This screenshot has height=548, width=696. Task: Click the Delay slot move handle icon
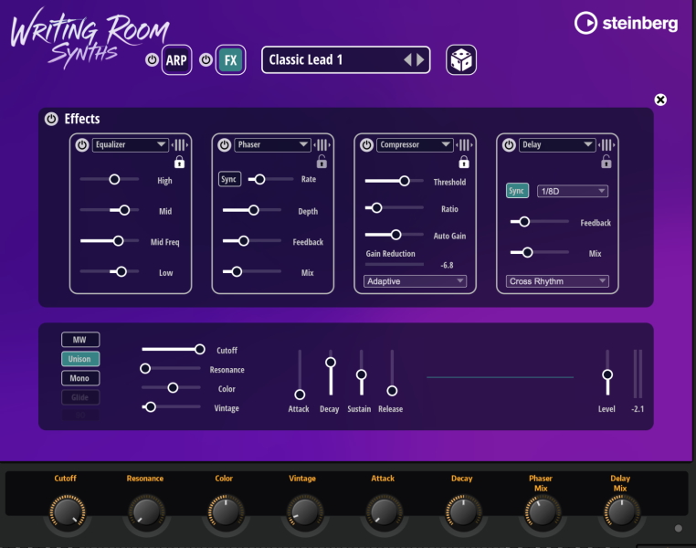(x=606, y=144)
